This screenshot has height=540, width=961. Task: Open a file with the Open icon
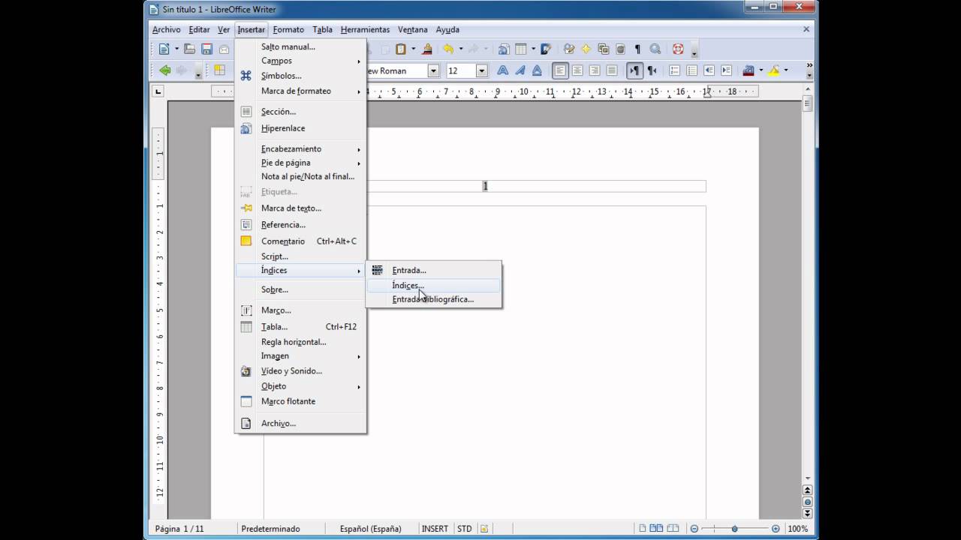pos(190,49)
